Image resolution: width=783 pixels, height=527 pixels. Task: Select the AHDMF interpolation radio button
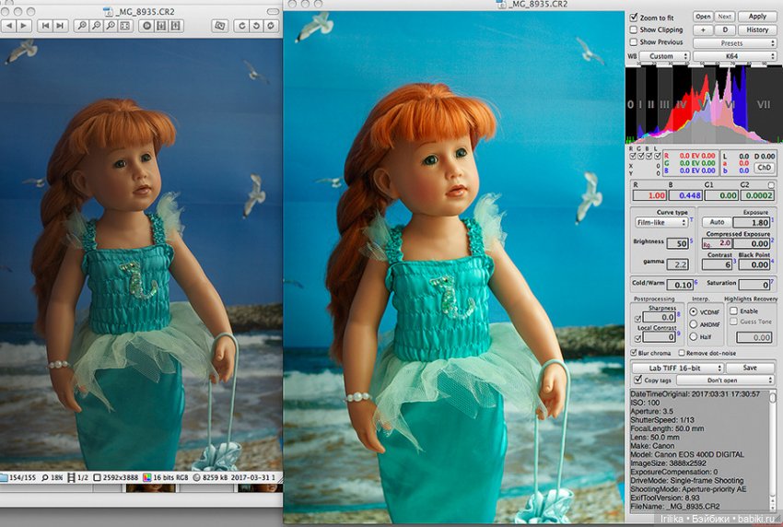[693, 324]
